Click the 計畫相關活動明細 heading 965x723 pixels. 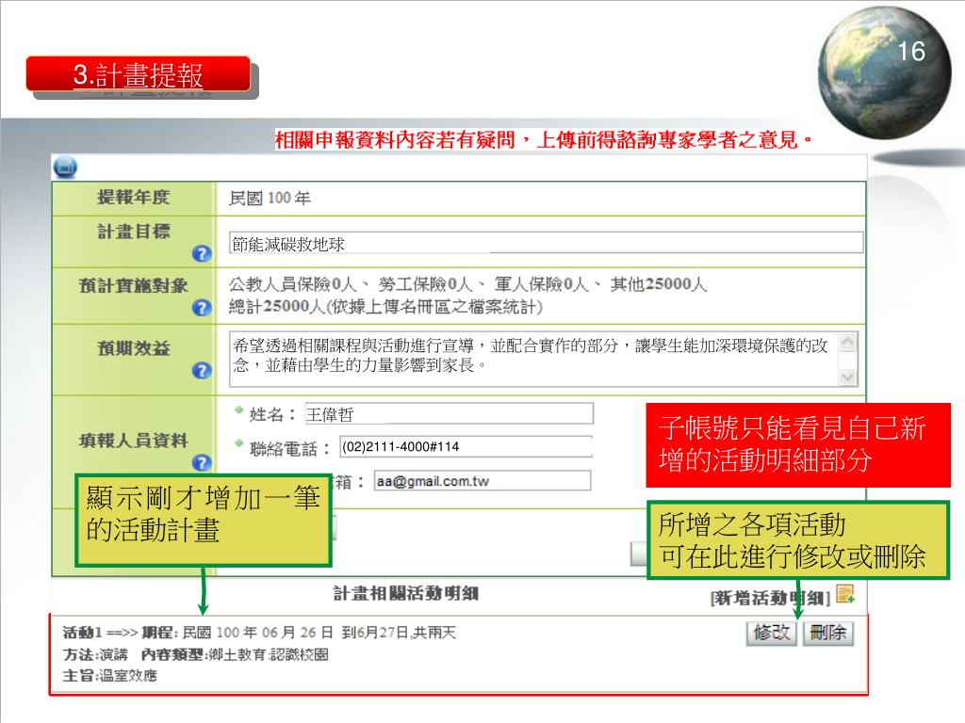coord(406,593)
